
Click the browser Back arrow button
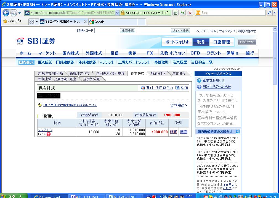point(6,13)
